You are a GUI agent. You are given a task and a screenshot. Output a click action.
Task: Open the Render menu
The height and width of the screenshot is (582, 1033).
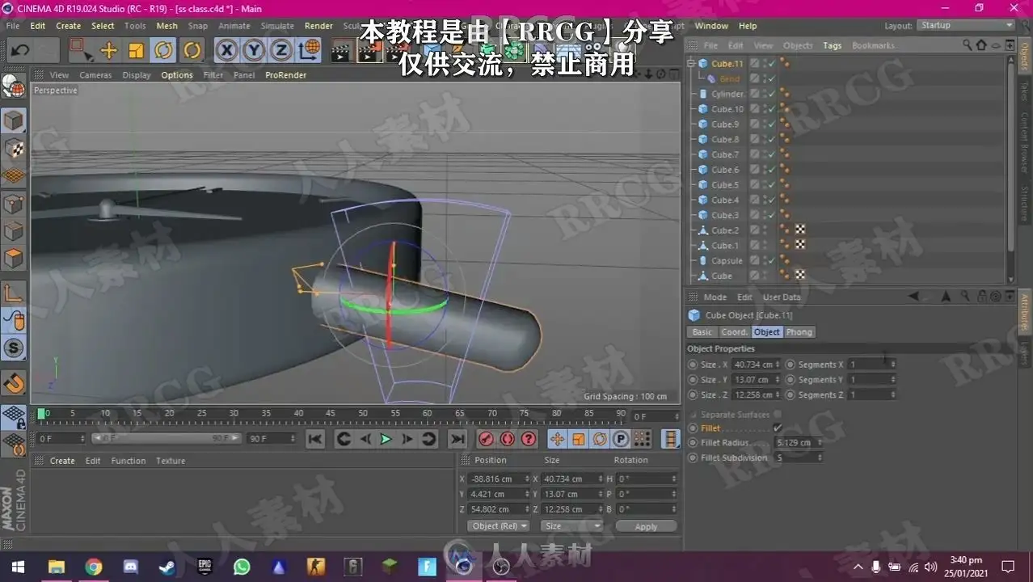(318, 26)
